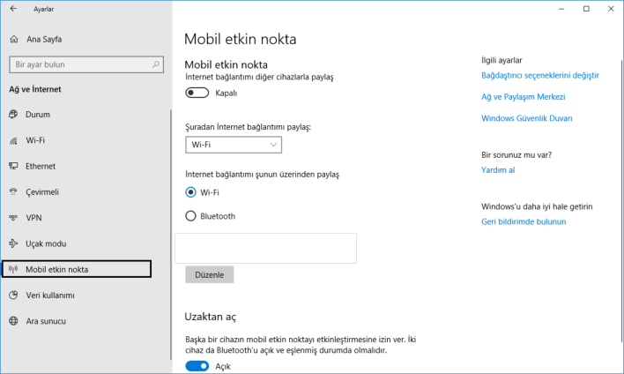The width and height of the screenshot is (624, 374).
Task: Minimize the Ayarlar window
Action: [561, 9]
